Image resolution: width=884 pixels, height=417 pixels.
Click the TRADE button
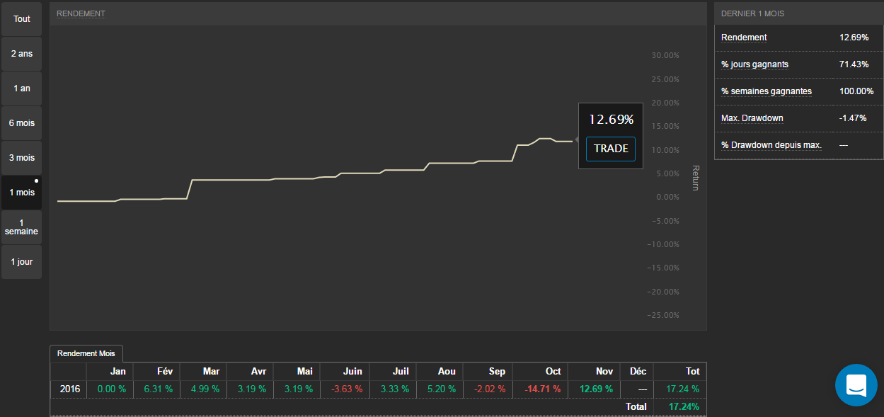click(x=611, y=149)
